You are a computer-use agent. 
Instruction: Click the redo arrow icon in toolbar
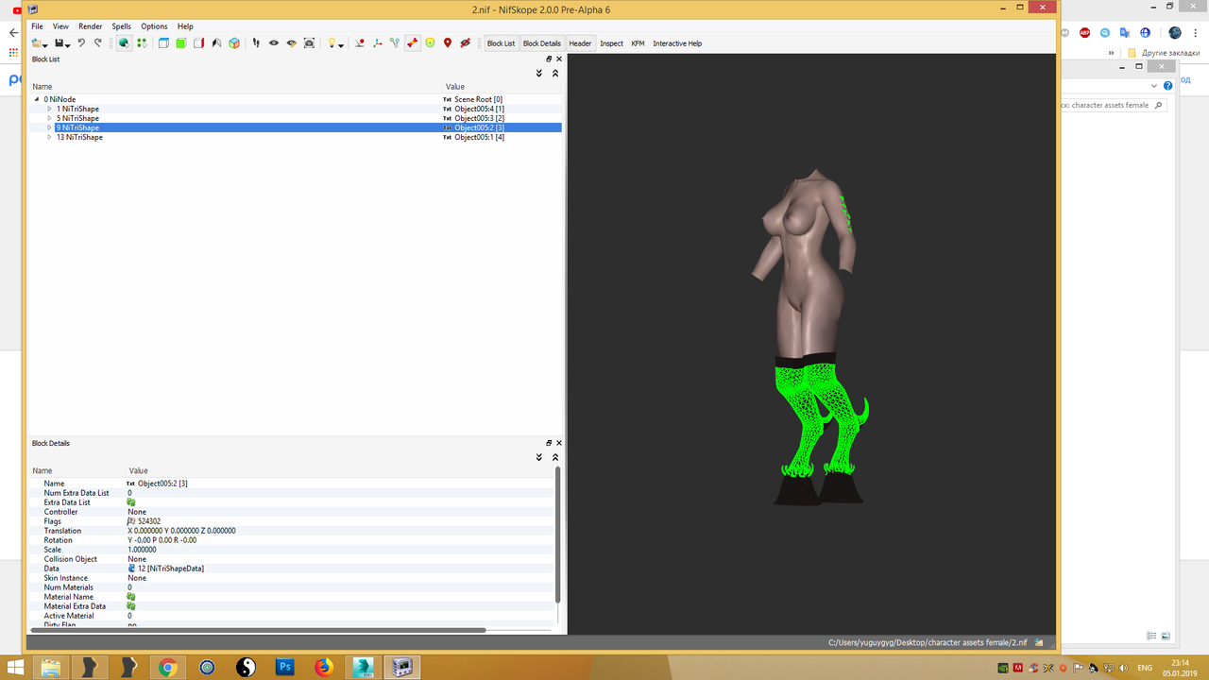[98, 42]
